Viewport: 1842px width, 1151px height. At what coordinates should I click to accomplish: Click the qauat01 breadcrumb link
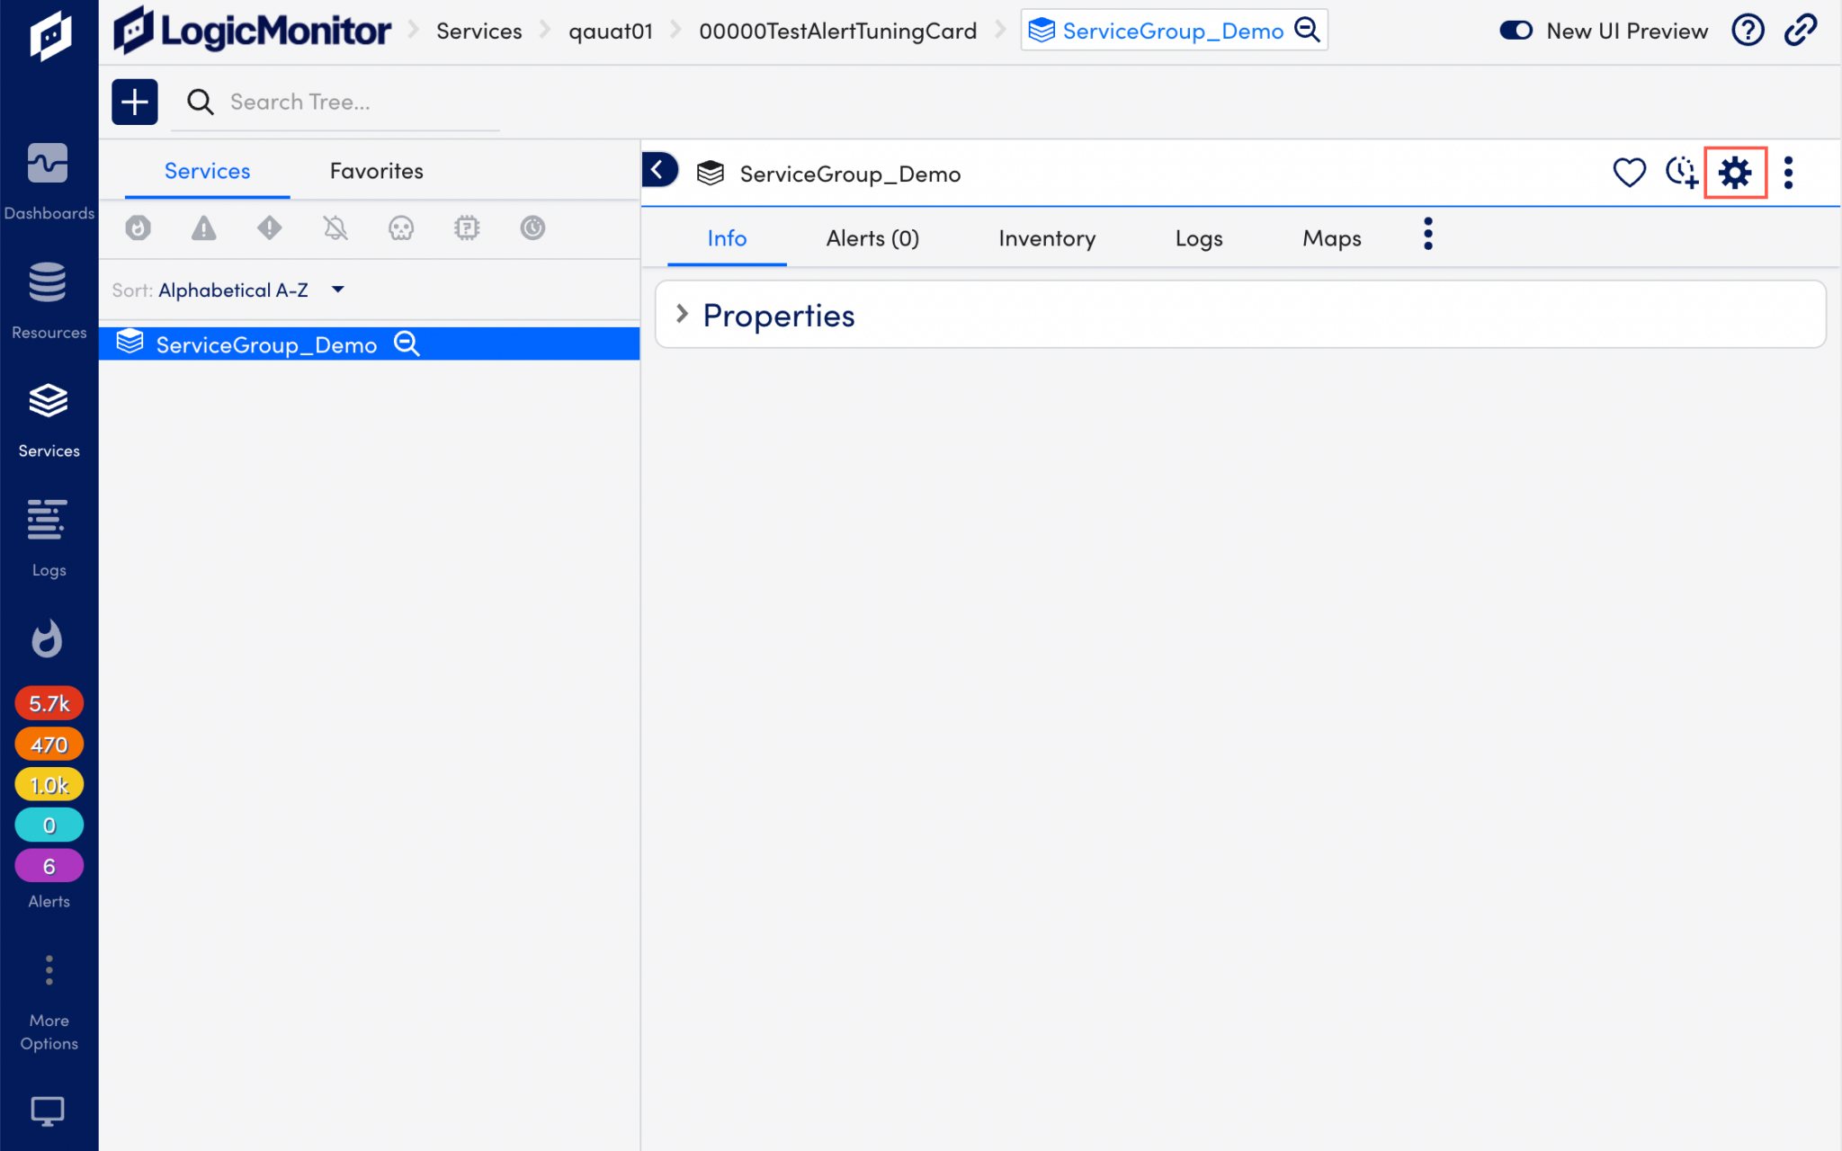[611, 30]
